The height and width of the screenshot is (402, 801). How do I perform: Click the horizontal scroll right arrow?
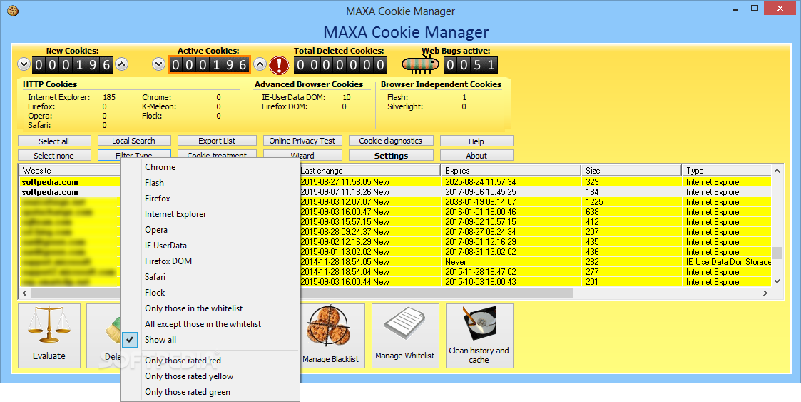pyautogui.click(x=765, y=293)
